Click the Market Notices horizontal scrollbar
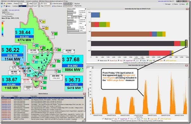 (x=42, y=121)
